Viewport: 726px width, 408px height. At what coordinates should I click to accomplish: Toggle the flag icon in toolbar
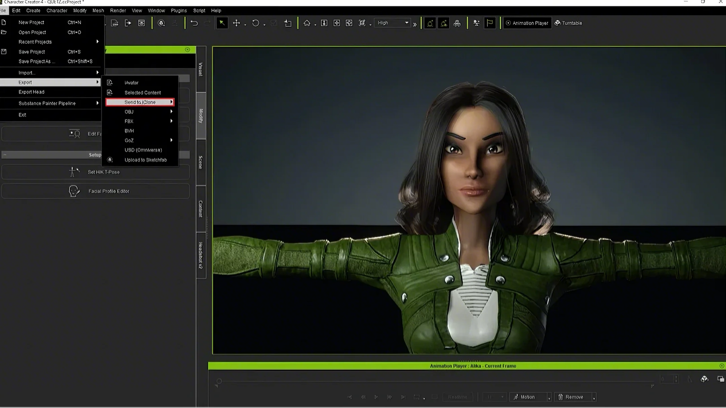[x=490, y=23]
